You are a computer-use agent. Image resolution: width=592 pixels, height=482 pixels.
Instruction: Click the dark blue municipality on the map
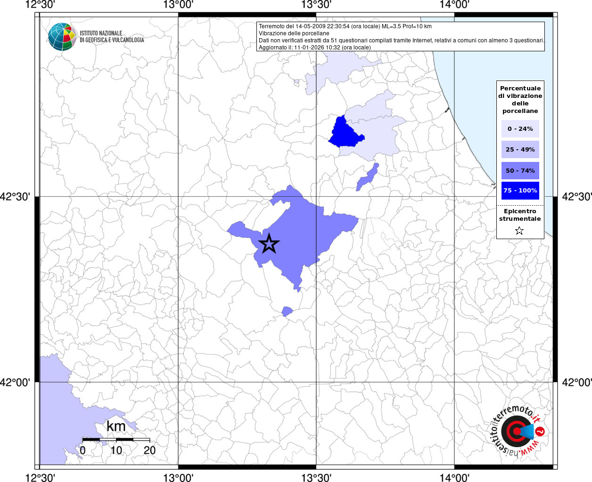coord(345,133)
